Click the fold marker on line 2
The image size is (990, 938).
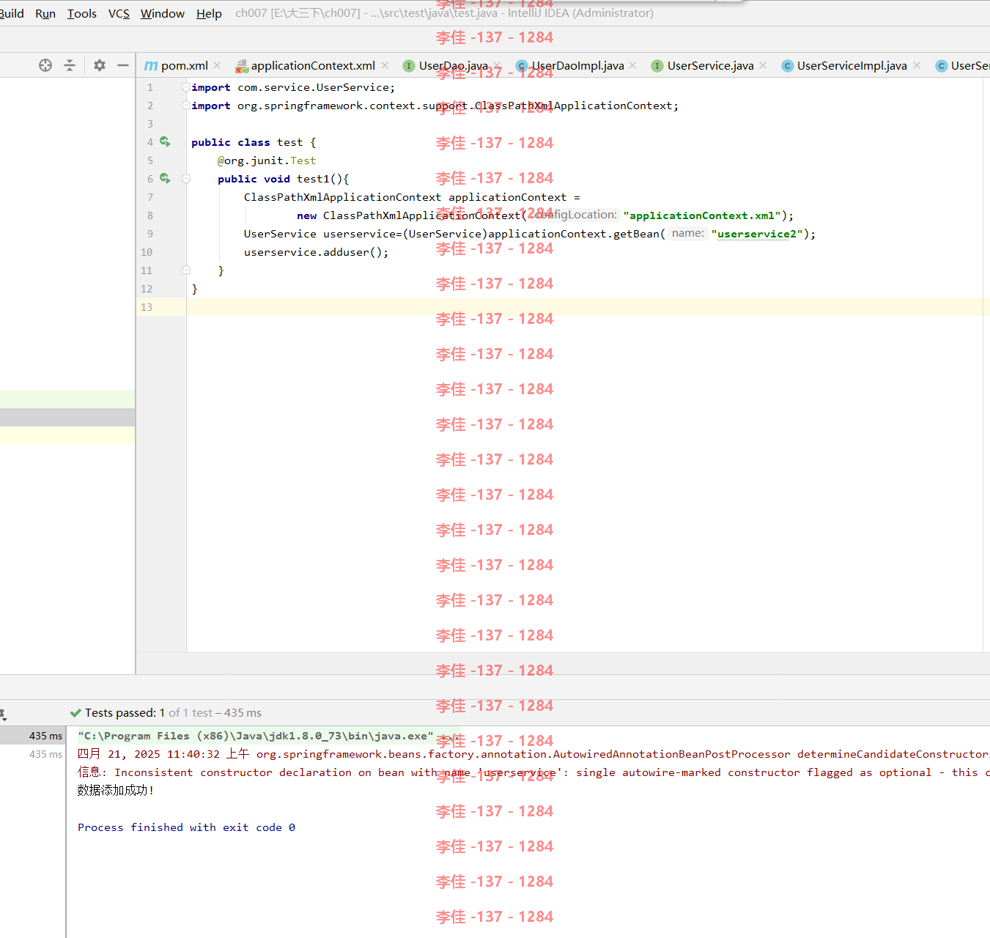coord(186,106)
